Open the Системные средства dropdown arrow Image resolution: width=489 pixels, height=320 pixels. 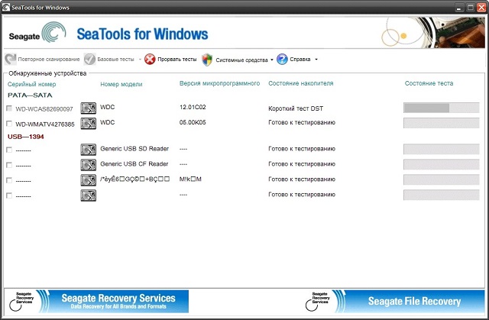pos(272,60)
